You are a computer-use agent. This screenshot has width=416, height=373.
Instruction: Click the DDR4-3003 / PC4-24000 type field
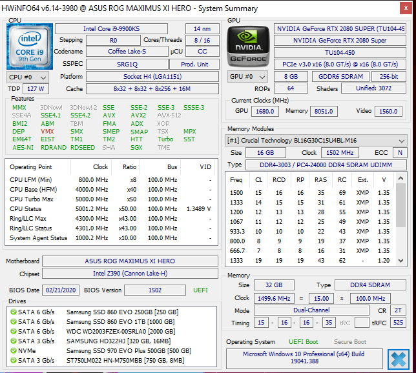[326, 165]
